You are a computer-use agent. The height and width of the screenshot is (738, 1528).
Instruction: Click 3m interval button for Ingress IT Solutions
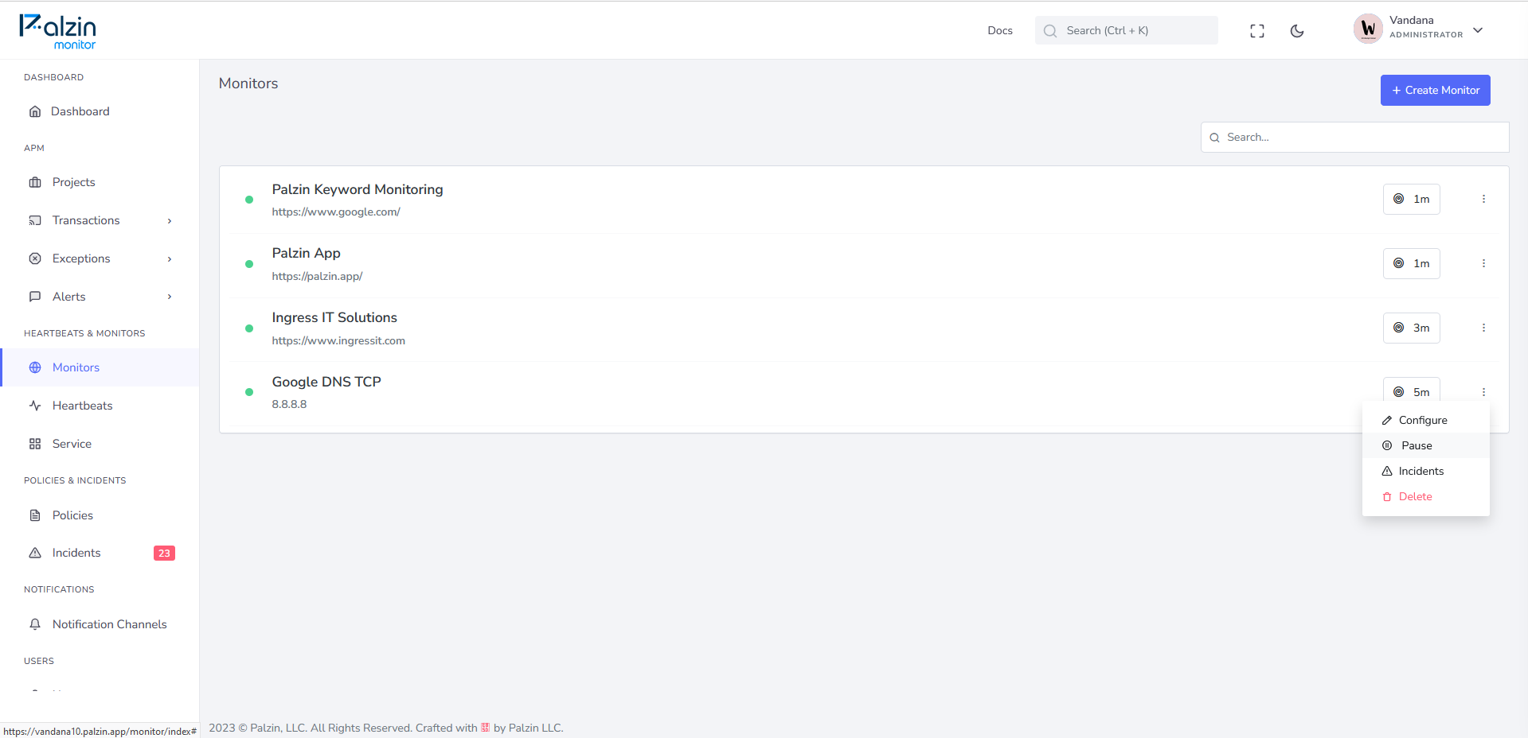tap(1411, 328)
